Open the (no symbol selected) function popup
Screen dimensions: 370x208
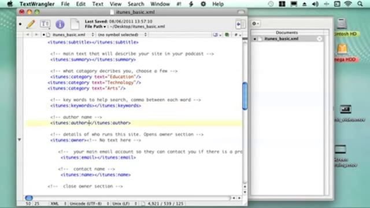coord(122,35)
